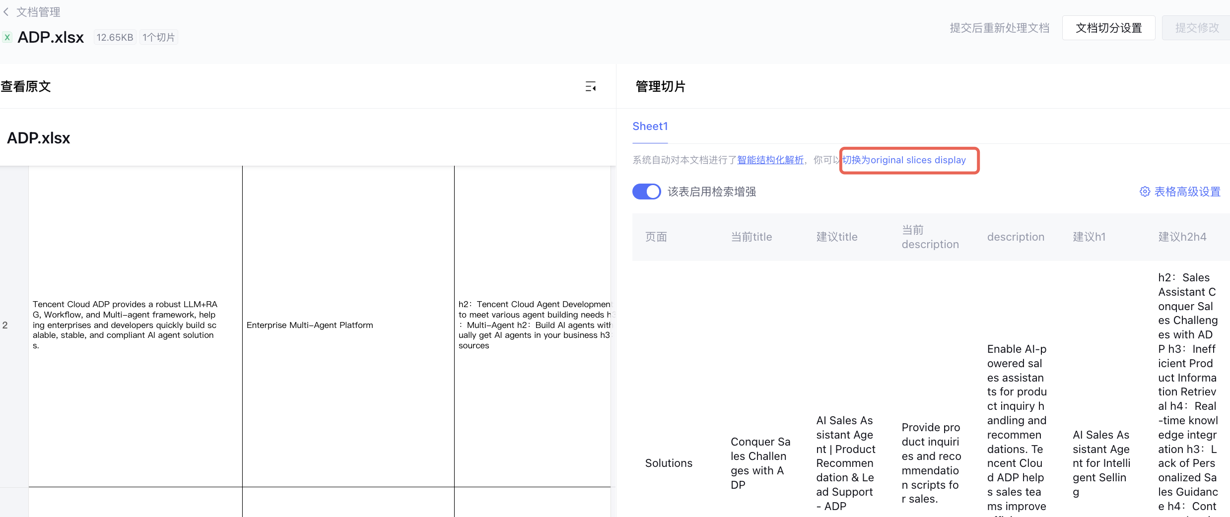Click the 查看原文 panel title
1230x517 pixels.
pyautogui.click(x=26, y=87)
